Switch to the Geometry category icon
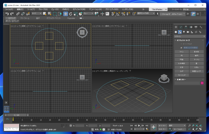 pyautogui.click(x=176, y=32)
